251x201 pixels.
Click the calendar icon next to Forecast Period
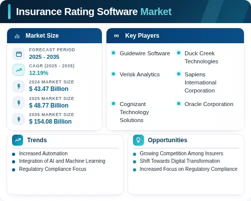19,54
